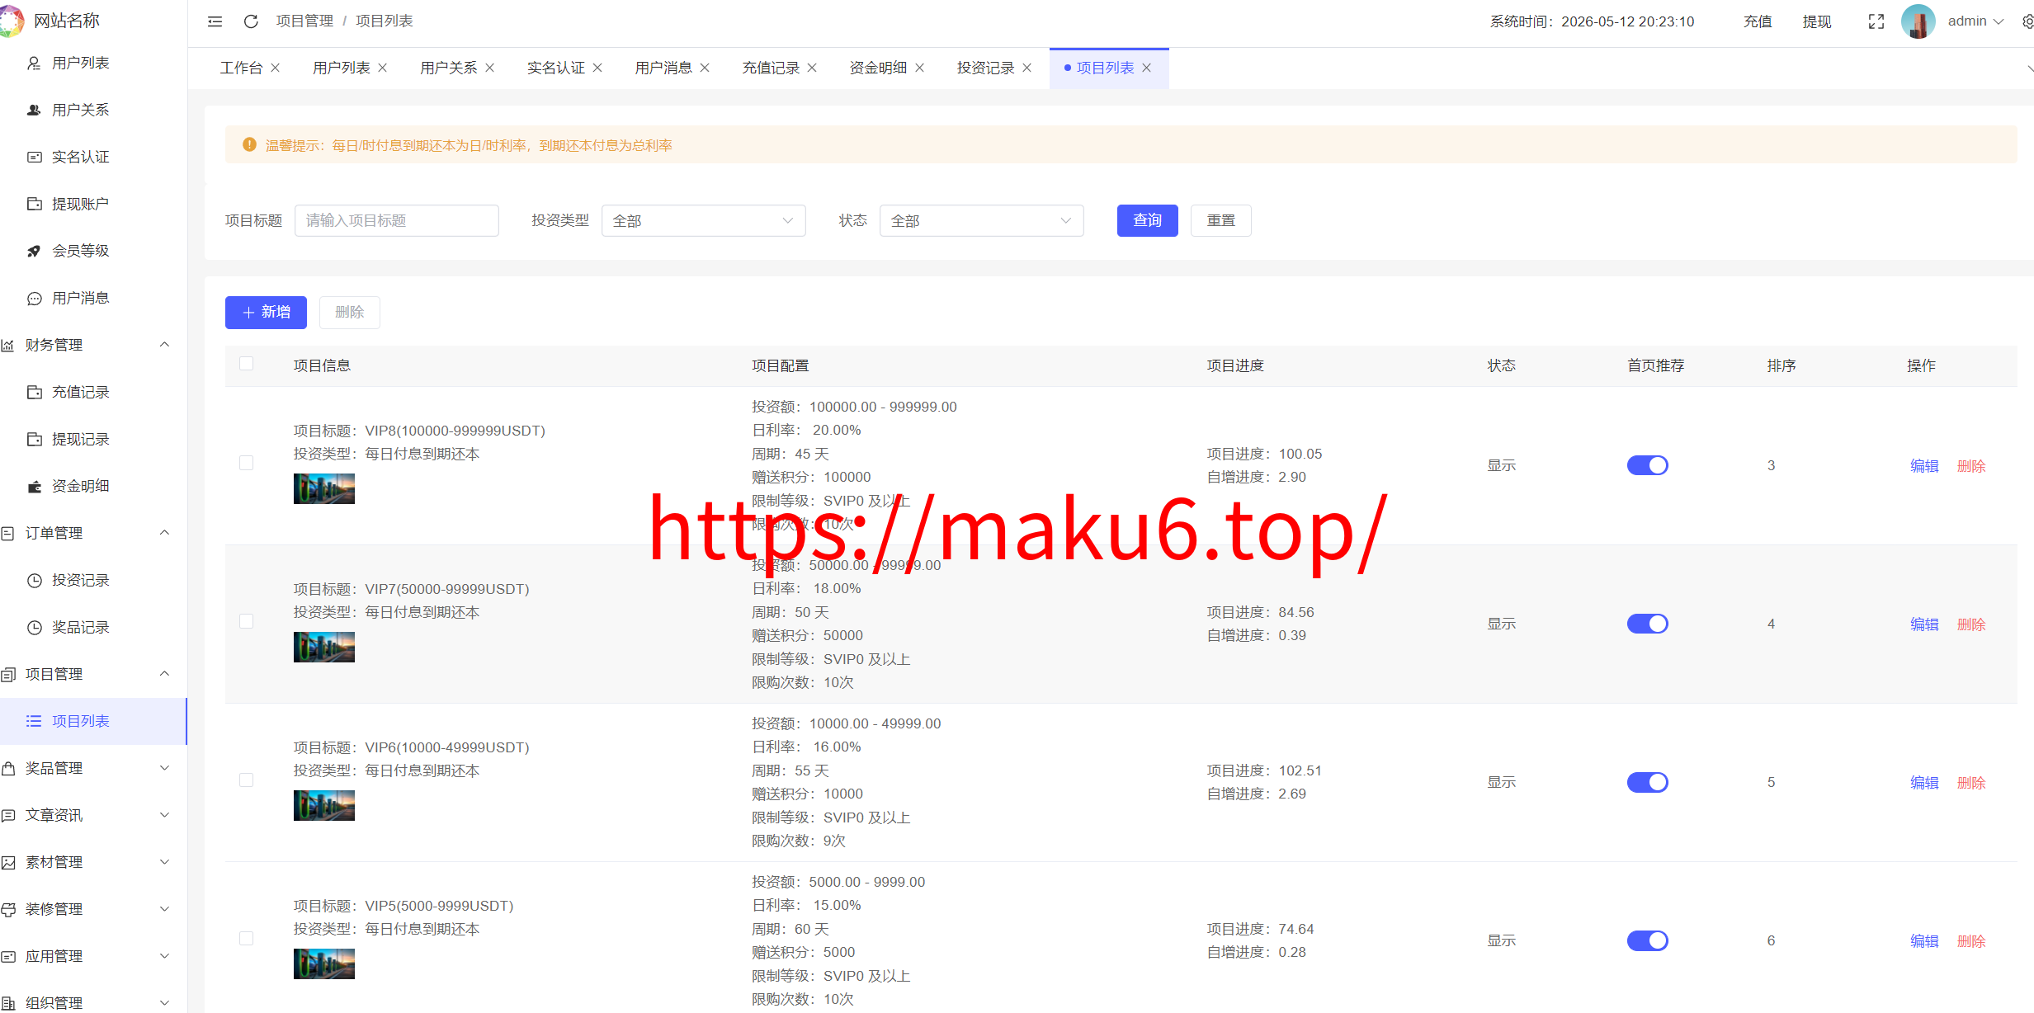Expand the 文章资讯 menu group
The image size is (2034, 1013).
click(x=93, y=815)
